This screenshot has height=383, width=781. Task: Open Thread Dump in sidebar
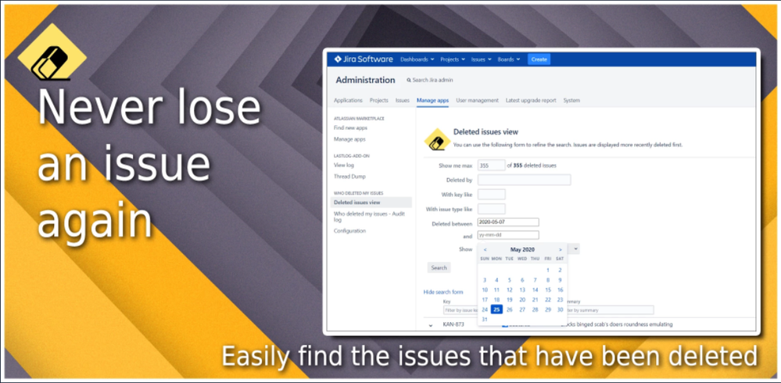(349, 177)
